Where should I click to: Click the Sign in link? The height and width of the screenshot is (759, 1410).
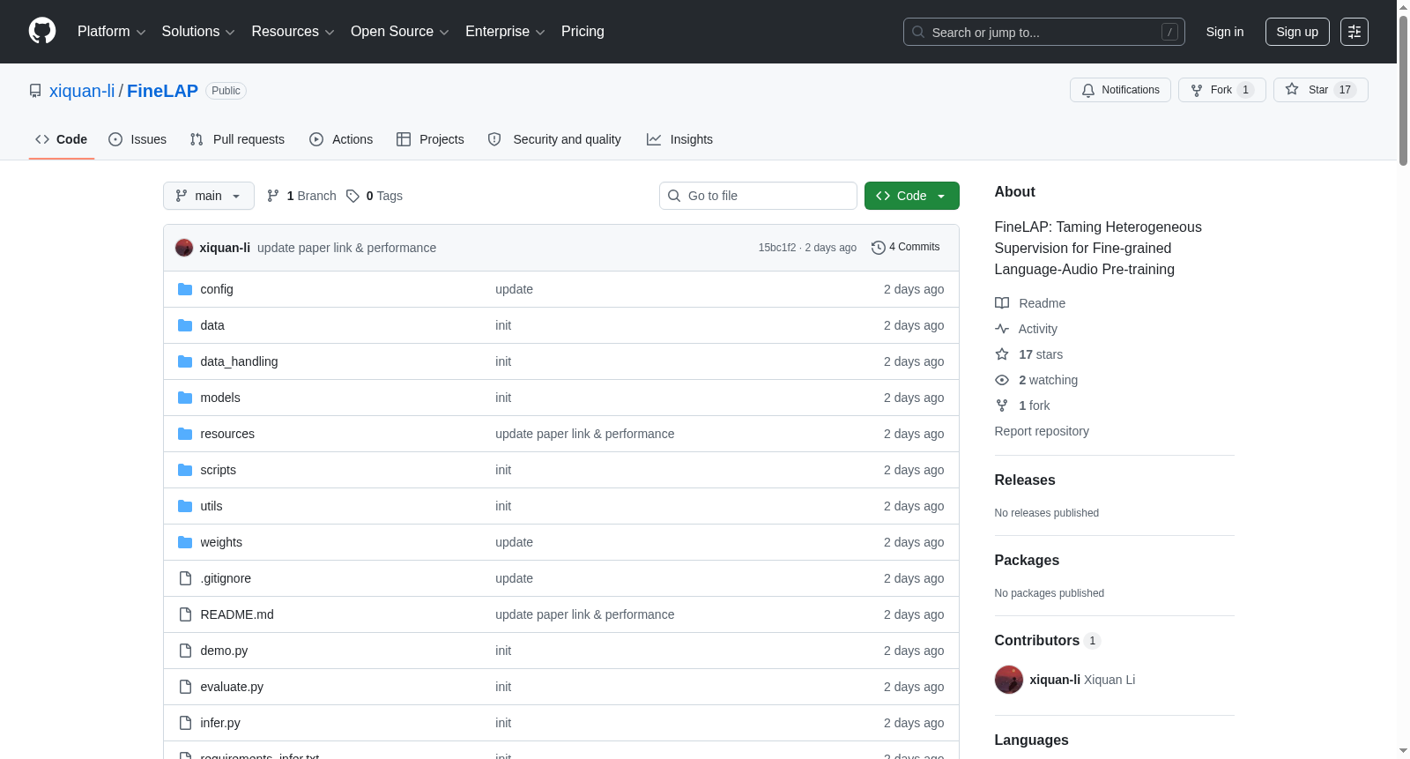point(1225,32)
